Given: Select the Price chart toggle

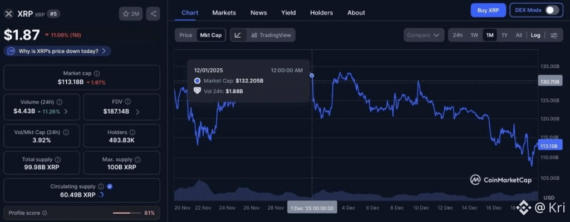Looking at the screenshot, I should (x=186, y=35).
